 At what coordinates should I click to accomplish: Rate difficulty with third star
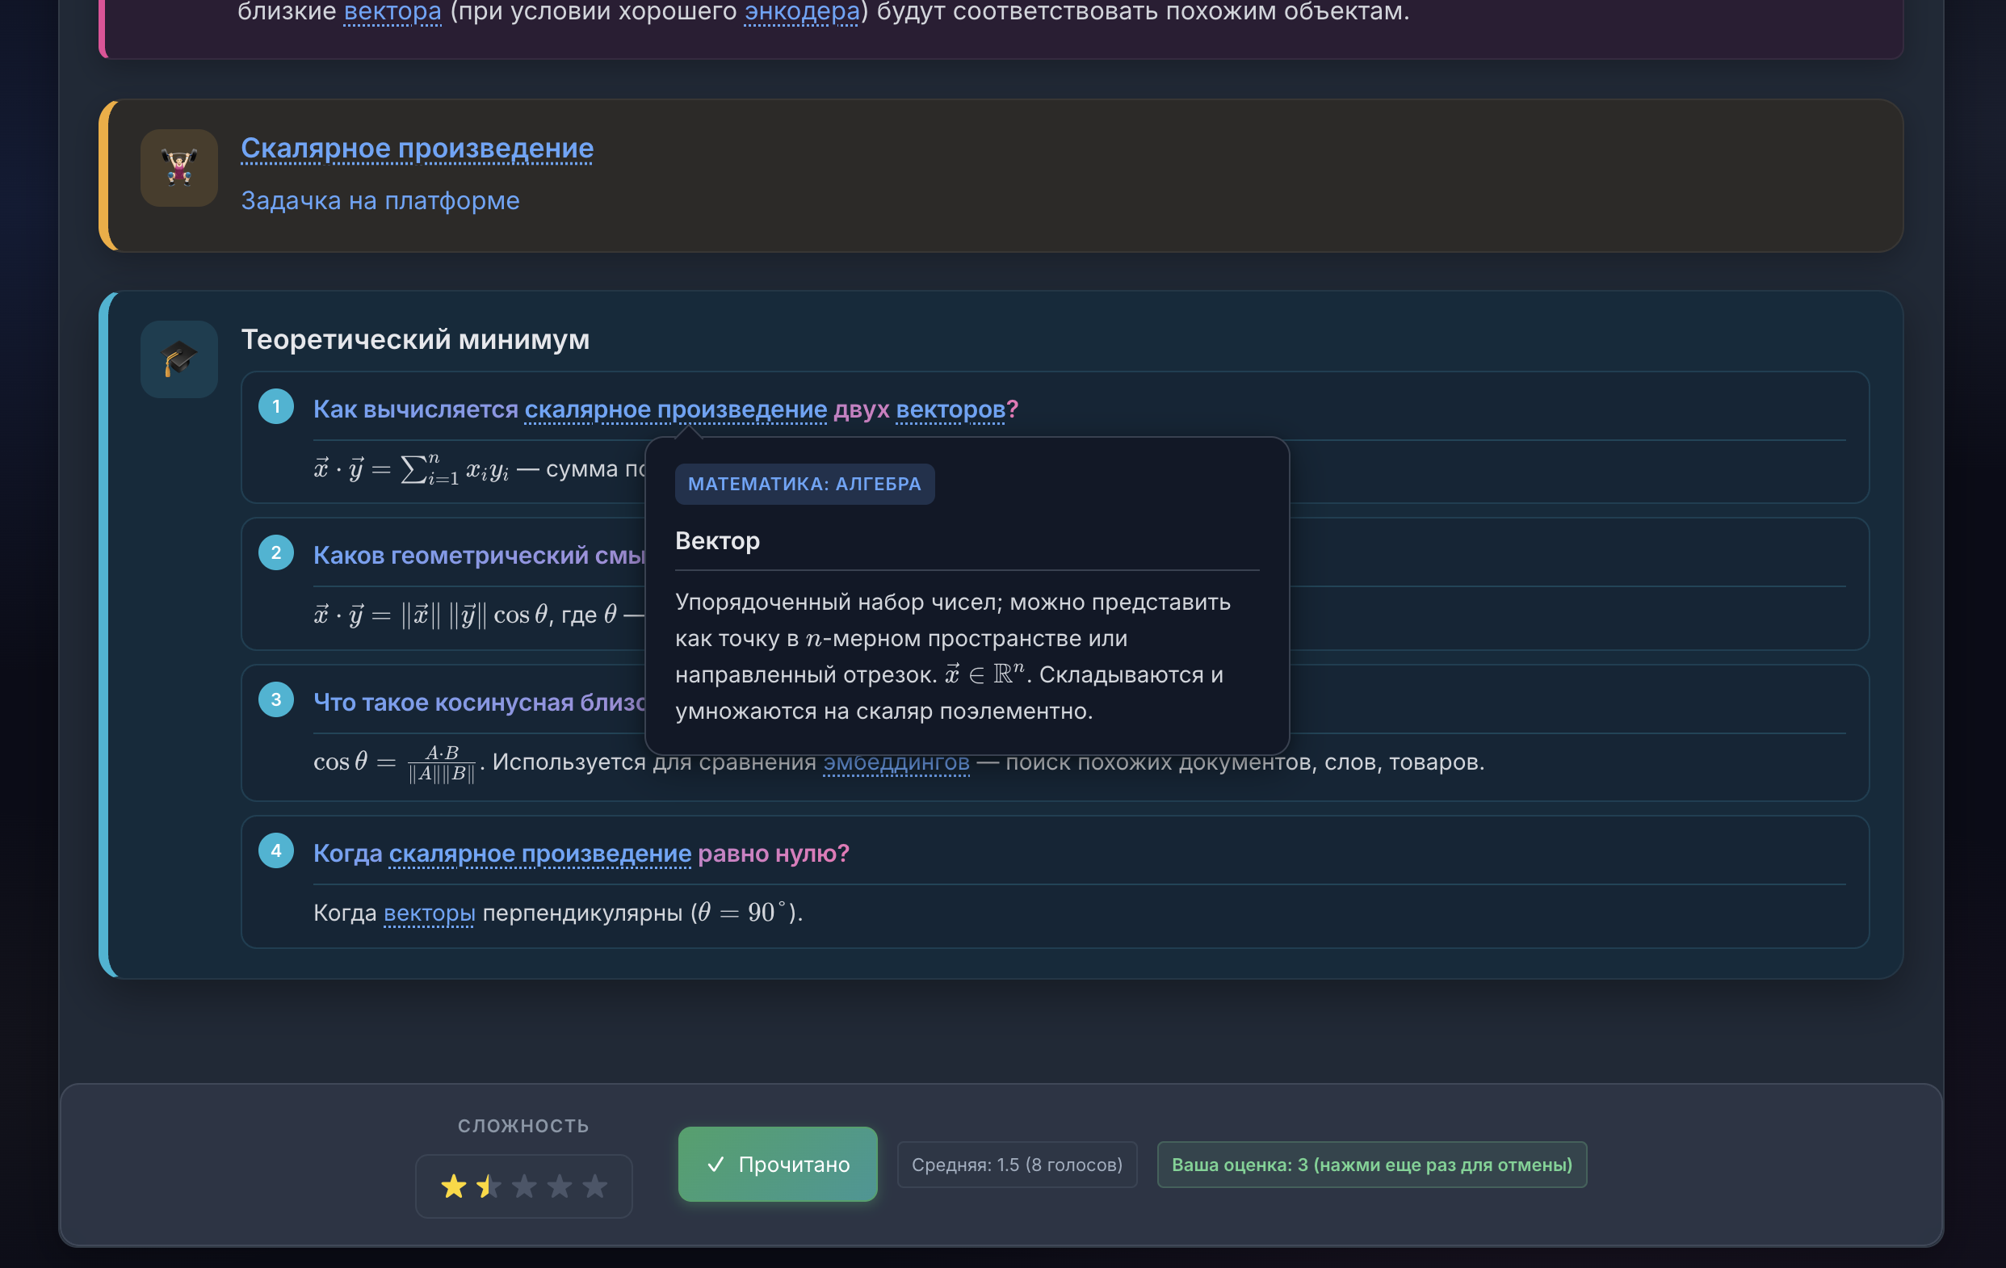[x=524, y=1186]
